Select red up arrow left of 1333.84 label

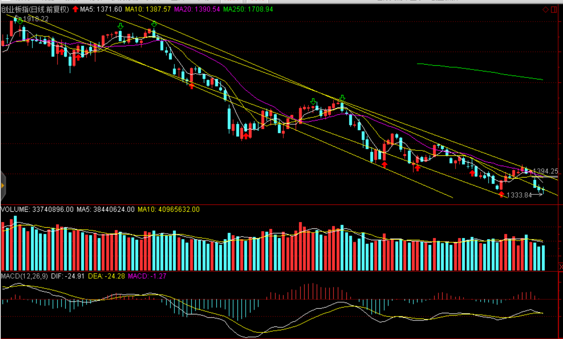[x=502, y=195]
